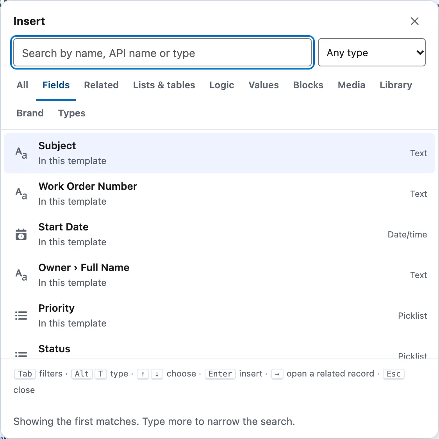Insert the Subject field
This screenshot has width=439, height=439.
pyautogui.click(x=219, y=153)
